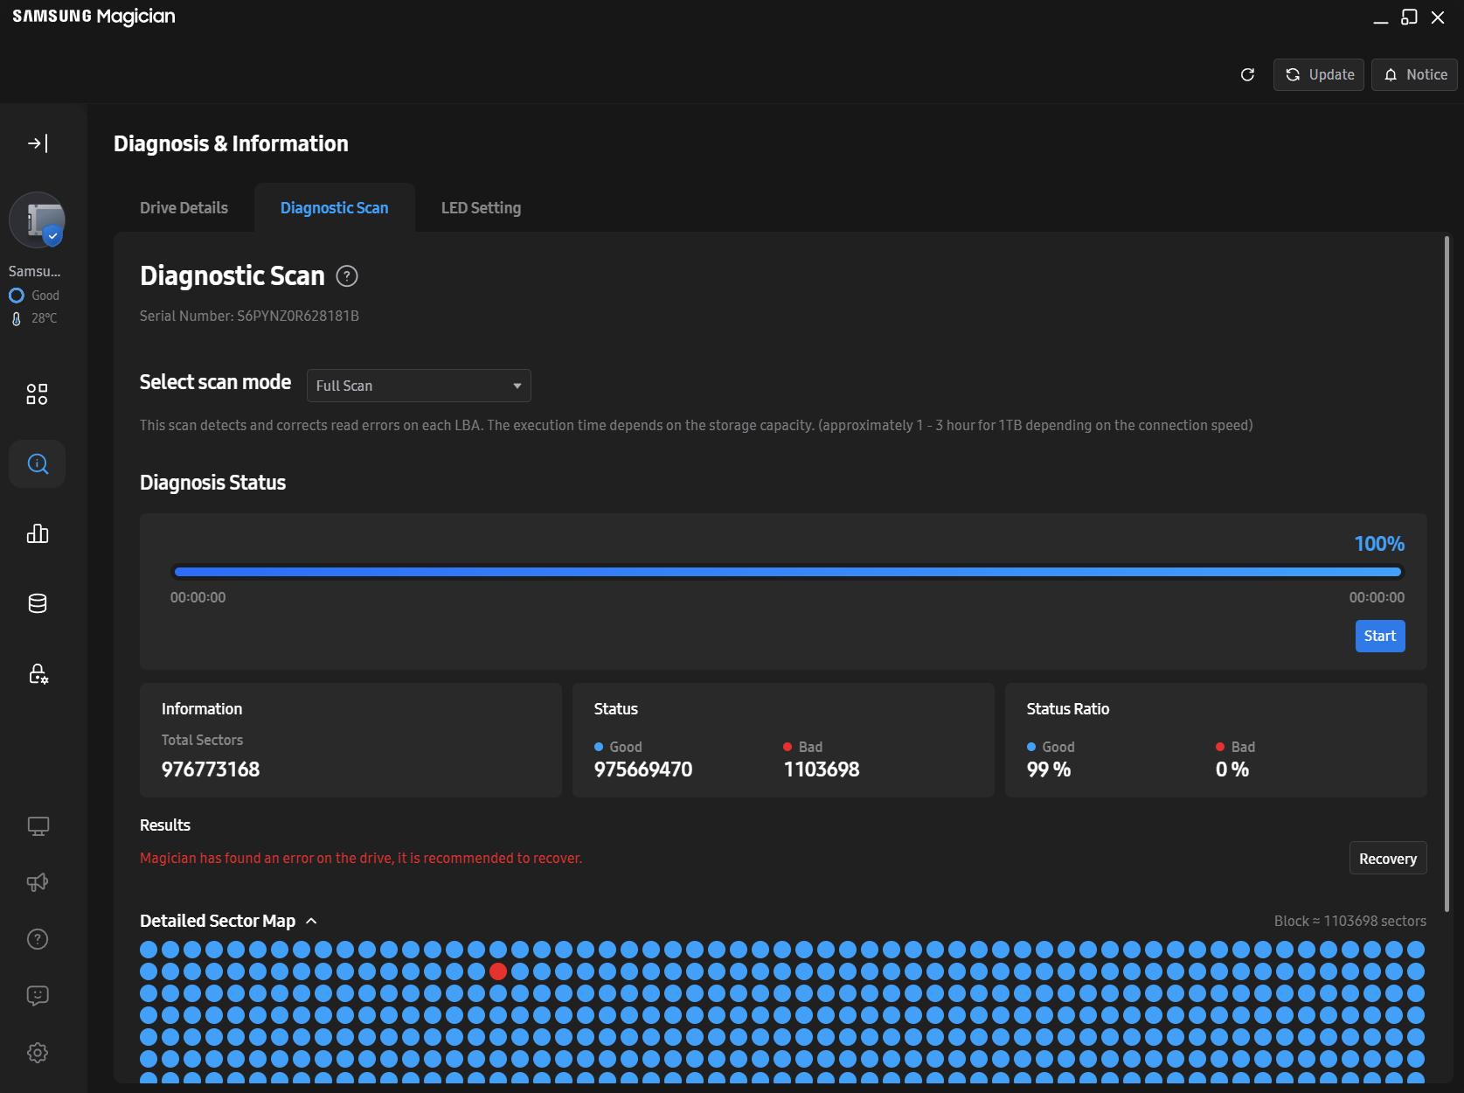This screenshot has width=1464, height=1093.
Task: Switch to the LED Setting tab
Action: click(x=481, y=208)
